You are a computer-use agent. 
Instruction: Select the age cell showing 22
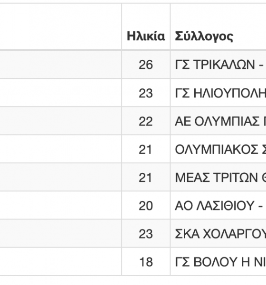(146, 121)
